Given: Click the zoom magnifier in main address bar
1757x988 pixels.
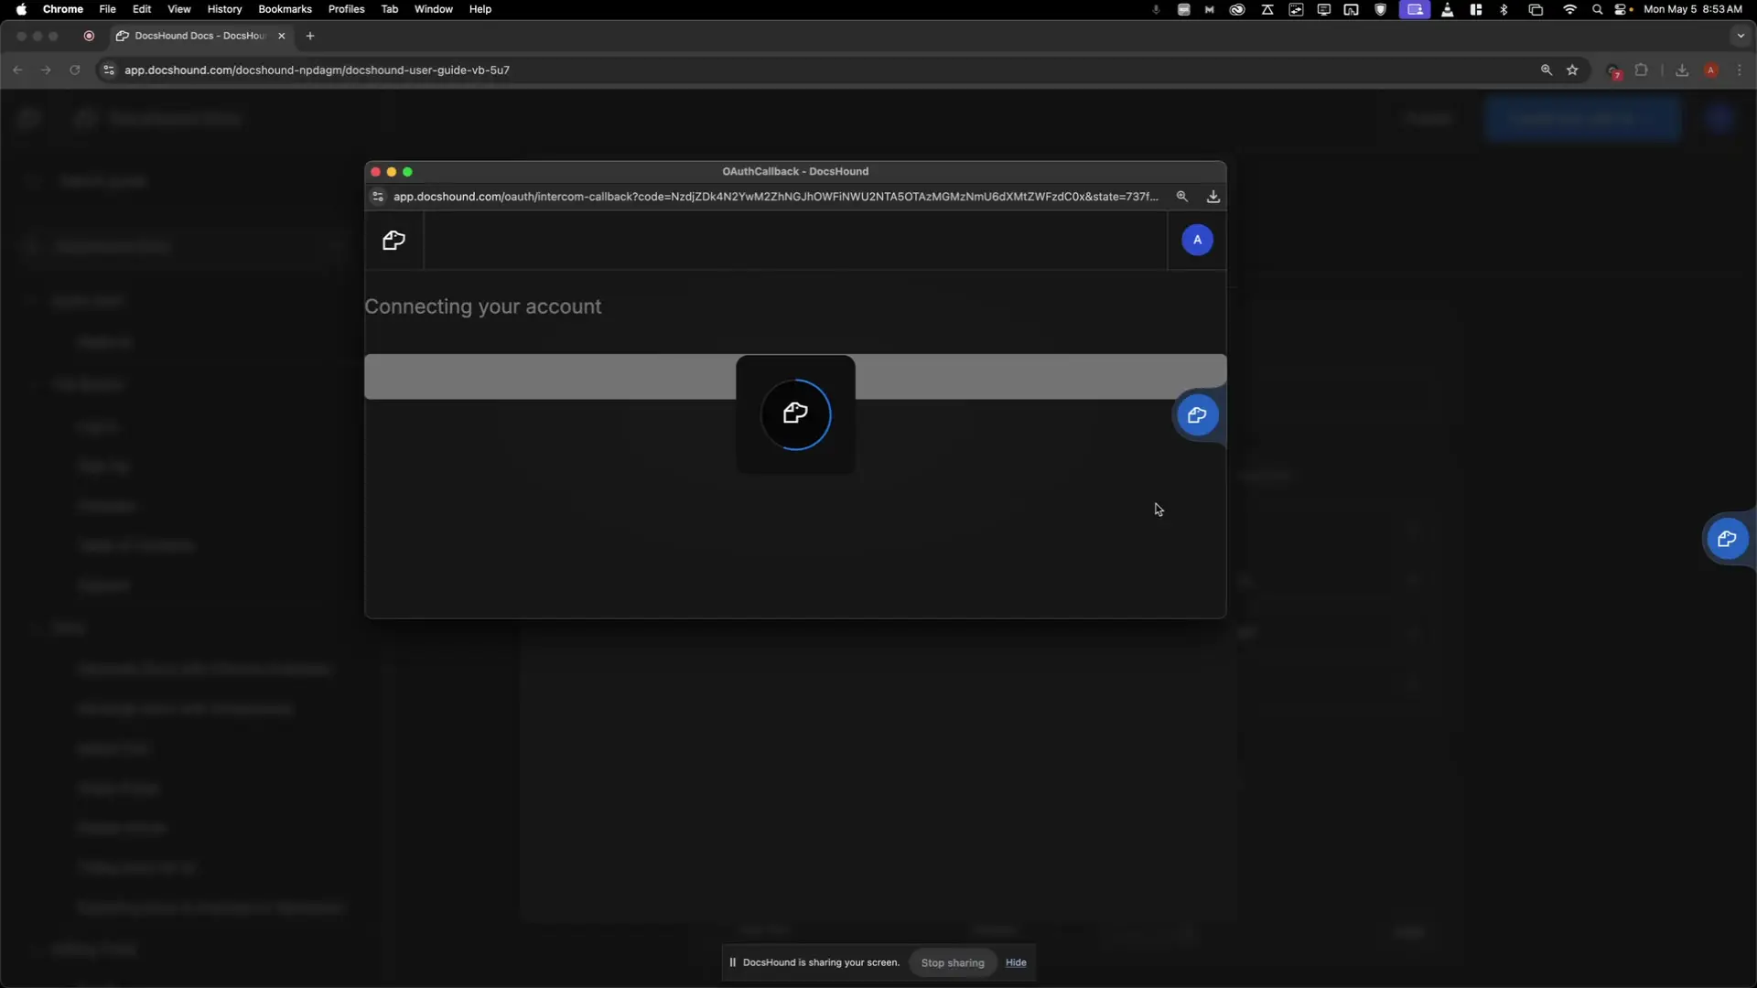Looking at the screenshot, I should point(1547,70).
